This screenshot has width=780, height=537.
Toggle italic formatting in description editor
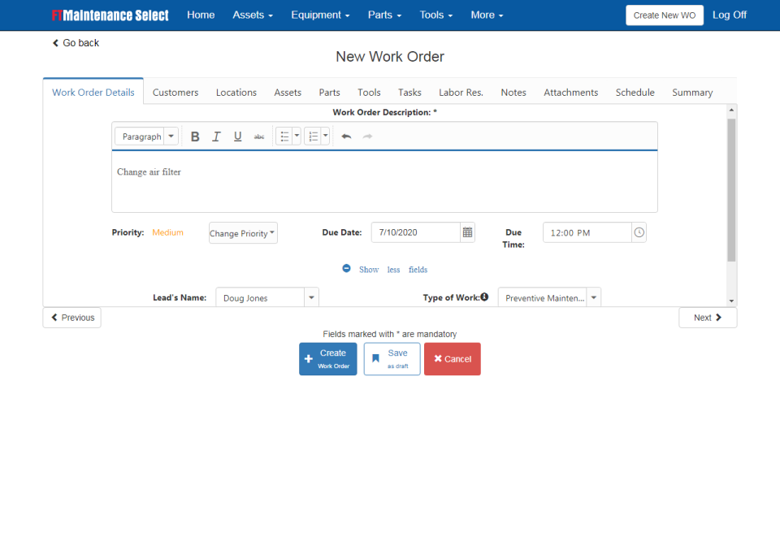216,136
